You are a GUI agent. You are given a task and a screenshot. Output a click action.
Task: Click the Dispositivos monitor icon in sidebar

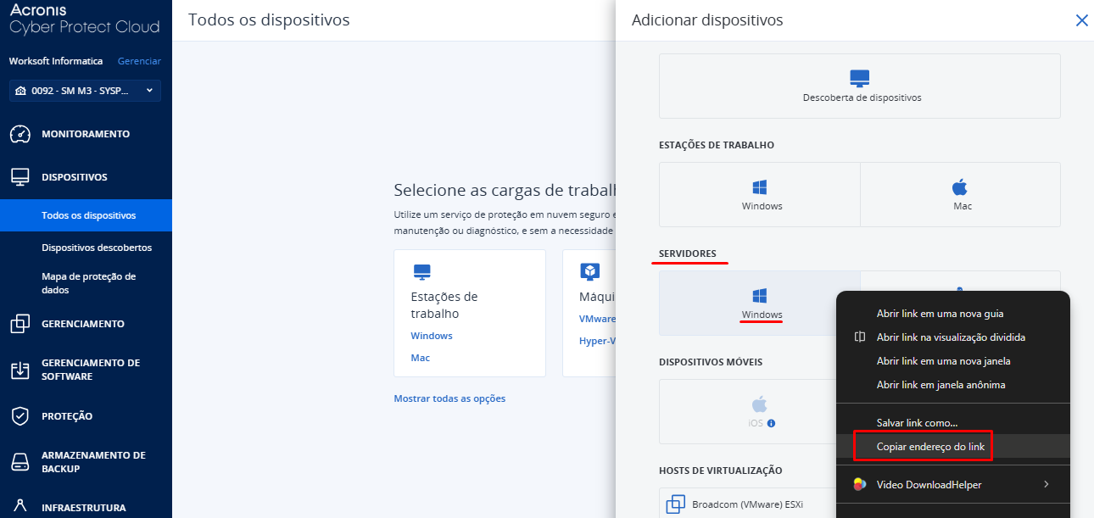20,177
